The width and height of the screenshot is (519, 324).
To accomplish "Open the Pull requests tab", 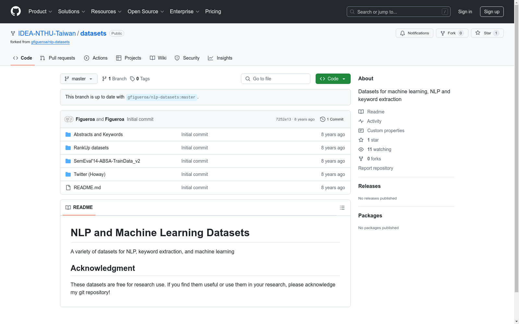I will (x=58, y=58).
